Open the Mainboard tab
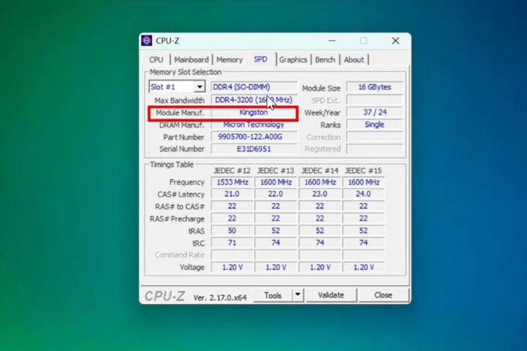 pyautogui.click(x=191, y=60)
